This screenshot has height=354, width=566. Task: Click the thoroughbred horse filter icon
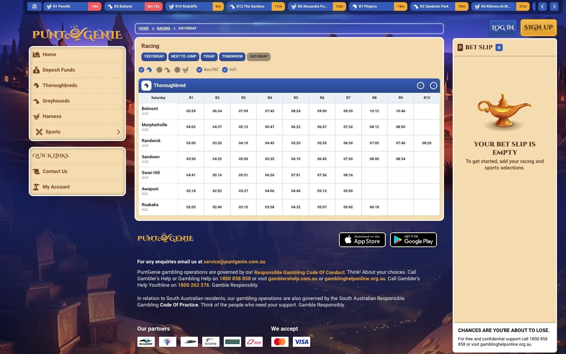[x=149, y=70]
